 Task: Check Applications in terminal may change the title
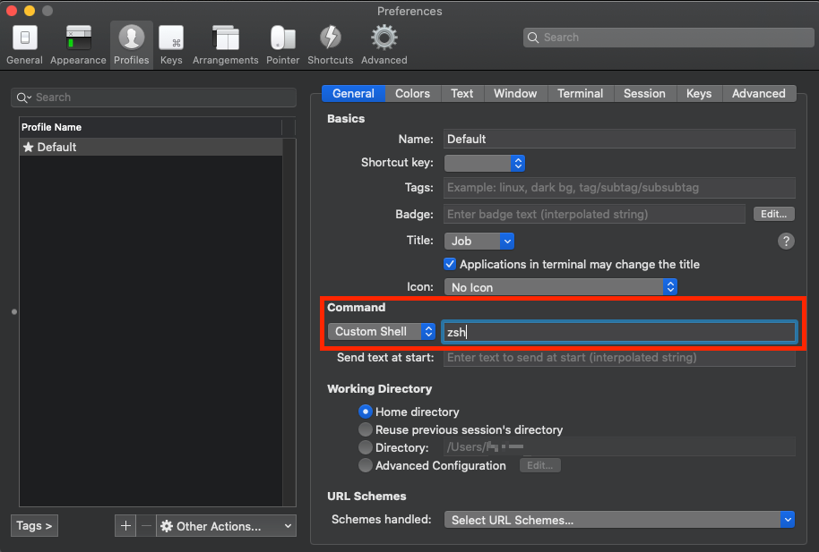point(450,264)
